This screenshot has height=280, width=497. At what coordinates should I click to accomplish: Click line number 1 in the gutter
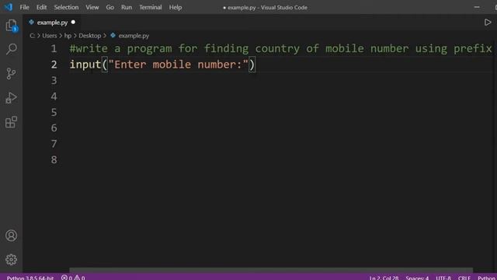pyautogui.click(x=54, y=48)
